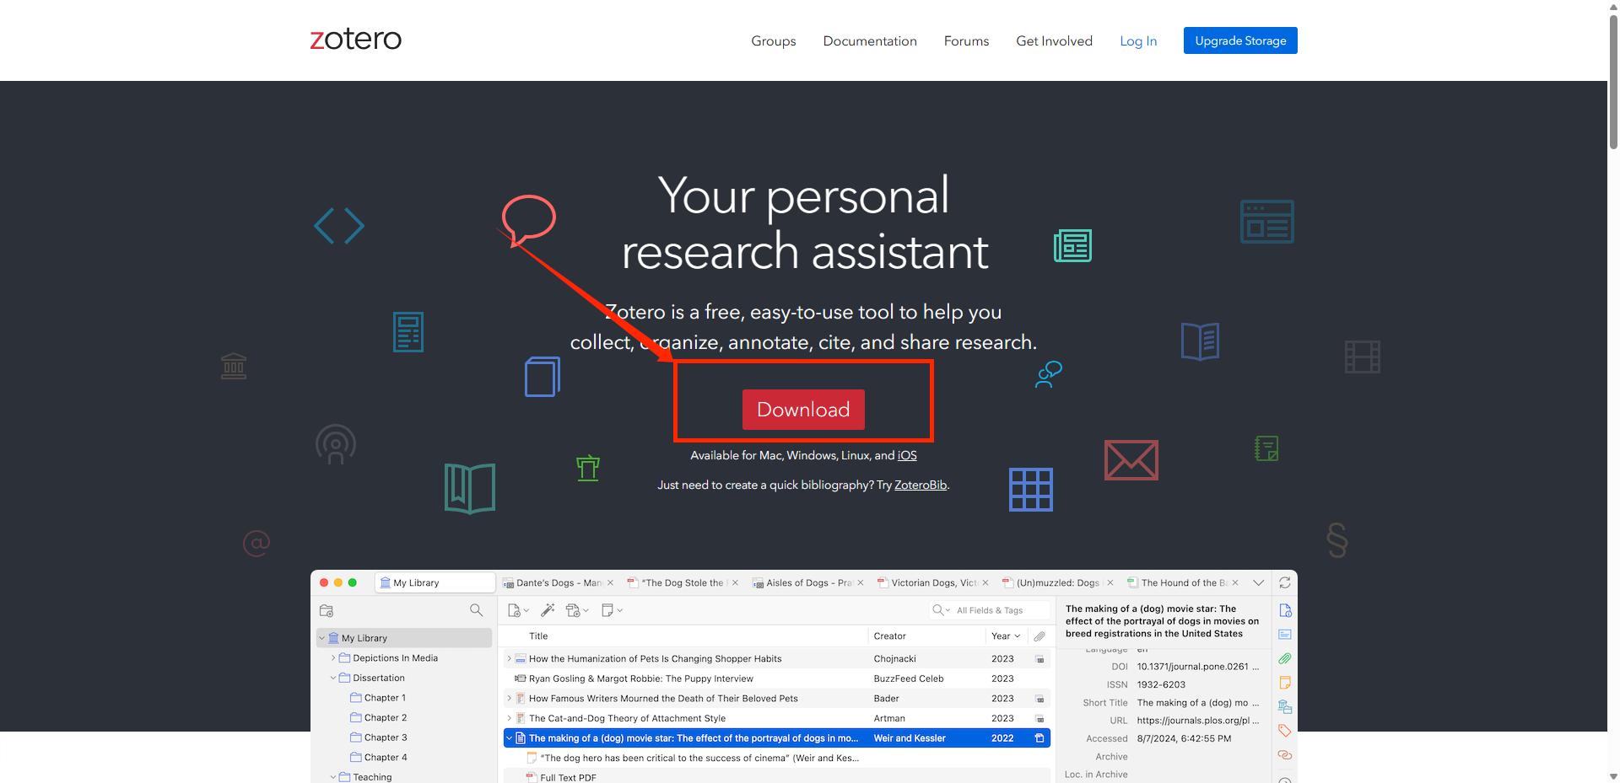Screen dimensions: 1620x783
Task: Close the (Un)muzzled: Dogs tab
Action: click(x=1110, y=582)
